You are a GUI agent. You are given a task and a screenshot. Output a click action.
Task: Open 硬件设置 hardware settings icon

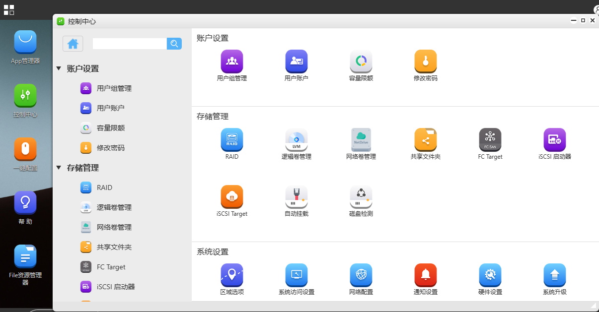[490, 275]
